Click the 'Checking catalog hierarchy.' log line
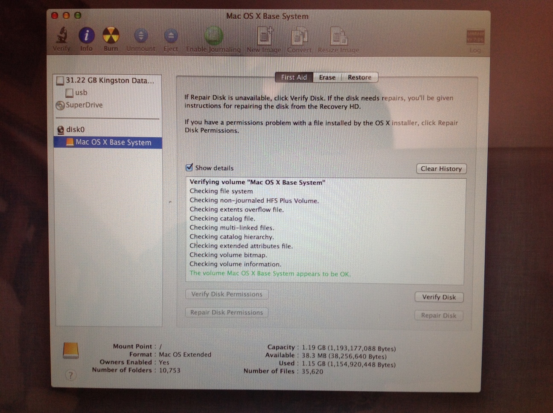The image size is (553, 413). [x=232, y=237]
